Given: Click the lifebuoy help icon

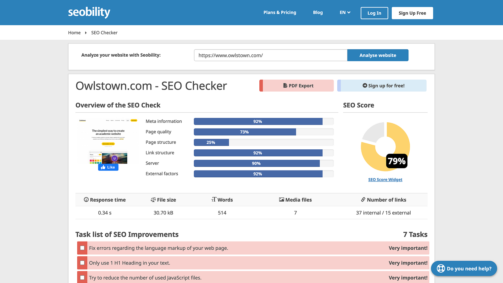Looking at the screenshot, I should pos(441,269).
